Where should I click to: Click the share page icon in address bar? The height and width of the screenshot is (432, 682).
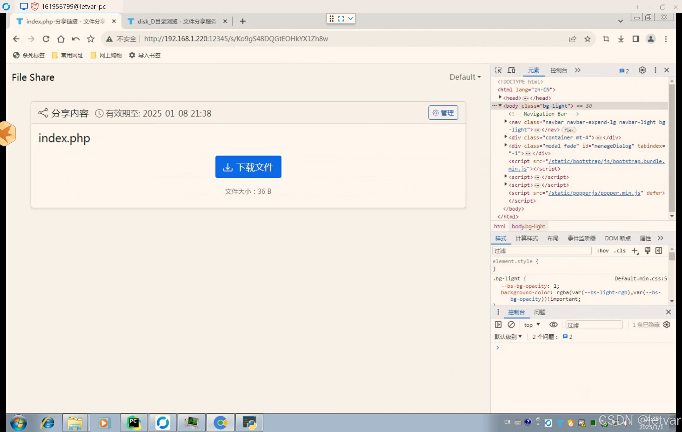(x=573, y=39)
